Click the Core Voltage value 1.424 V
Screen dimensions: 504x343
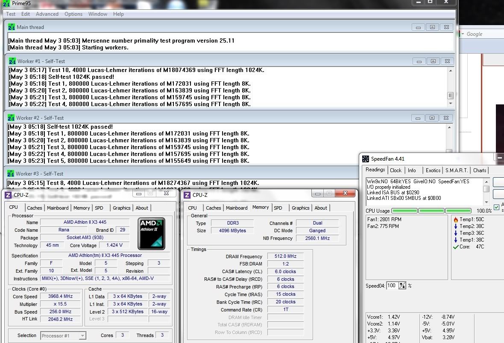click(114, 245)
